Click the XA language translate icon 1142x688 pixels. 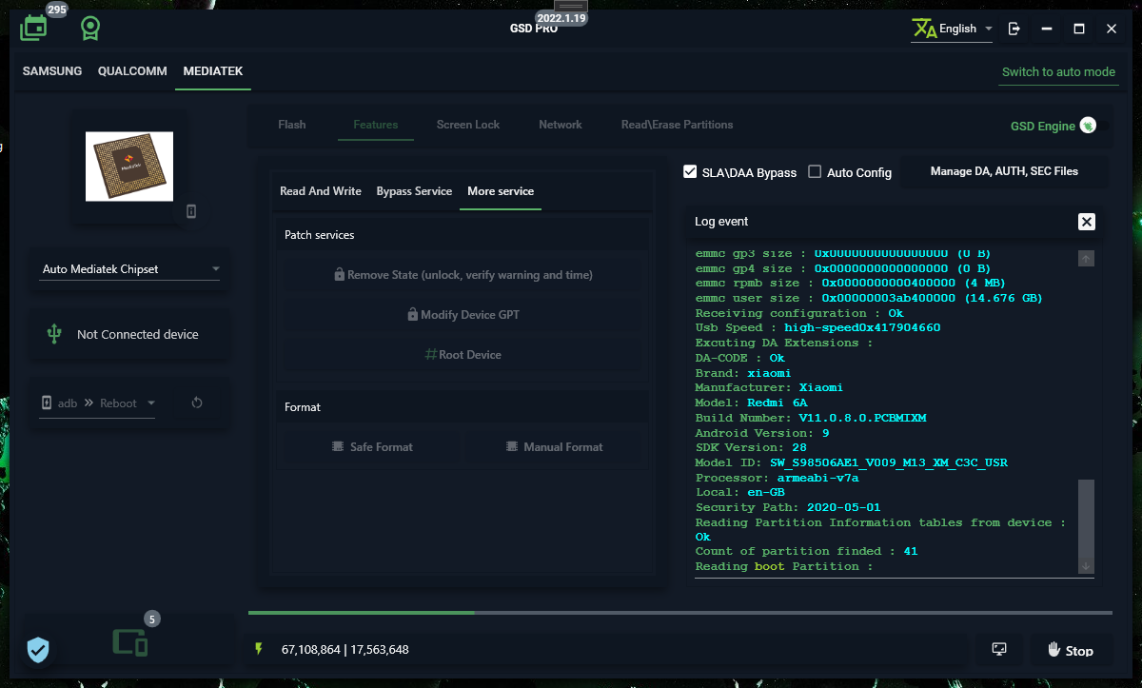click(924, 29)
